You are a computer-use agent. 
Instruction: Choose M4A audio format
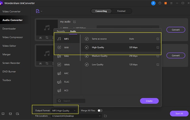[x=67, y=56]
